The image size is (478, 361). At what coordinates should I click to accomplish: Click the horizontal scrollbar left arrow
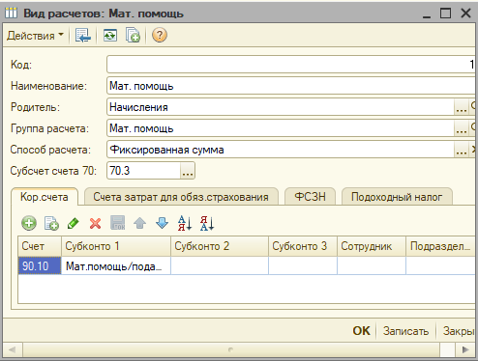click(x=13, y=349)
